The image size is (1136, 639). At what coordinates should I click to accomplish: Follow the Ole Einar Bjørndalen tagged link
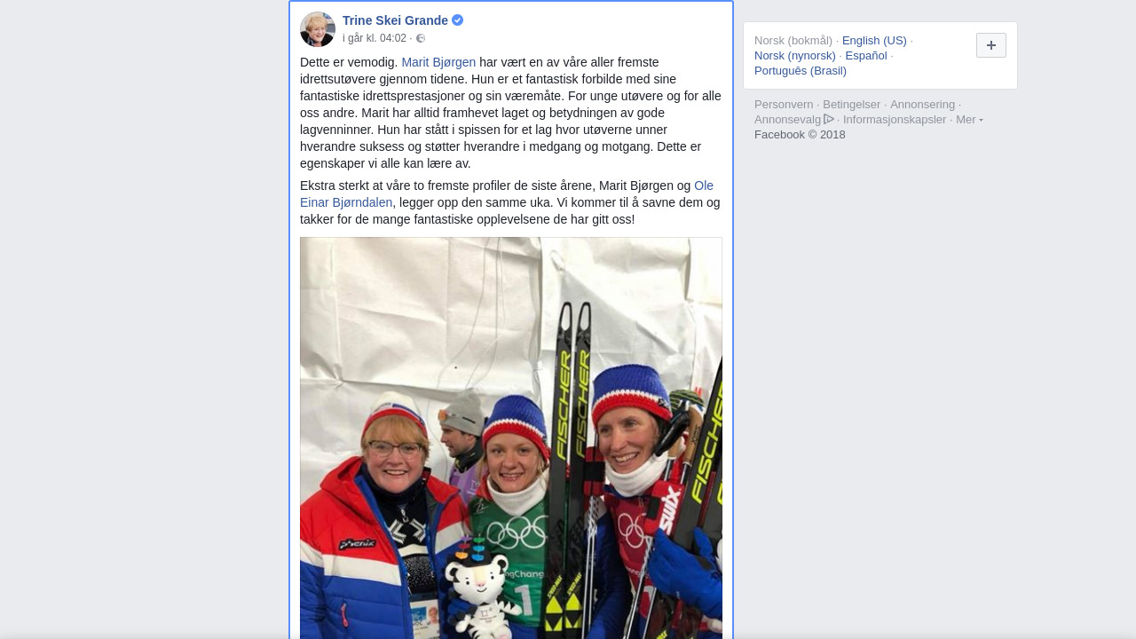[507, 194]
